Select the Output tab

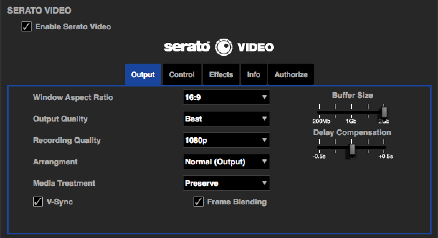tap(143, 75)
